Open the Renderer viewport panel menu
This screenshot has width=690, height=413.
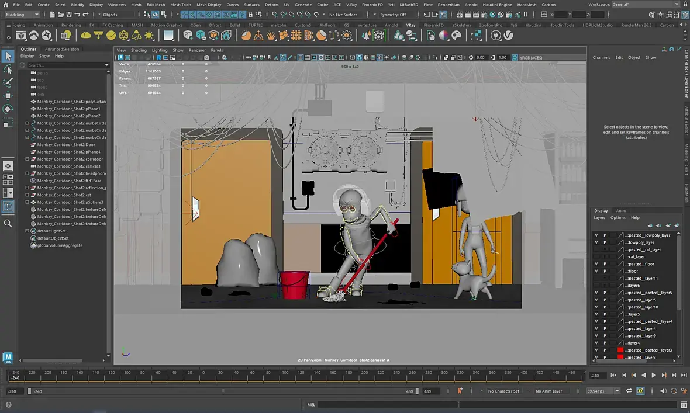tap(197, 50)
